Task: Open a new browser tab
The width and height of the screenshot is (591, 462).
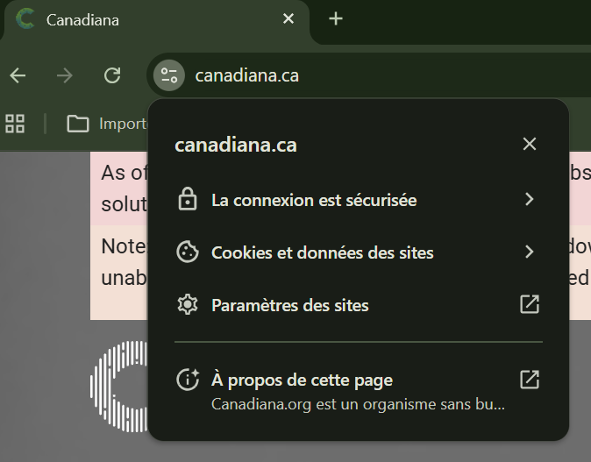Action: (x=336, y=18)
